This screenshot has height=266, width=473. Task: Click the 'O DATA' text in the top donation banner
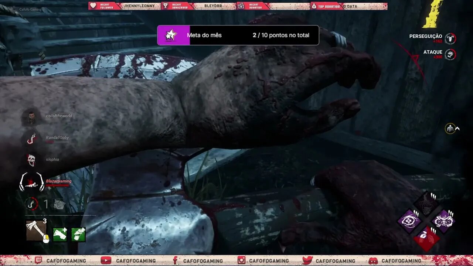point(350,6)
